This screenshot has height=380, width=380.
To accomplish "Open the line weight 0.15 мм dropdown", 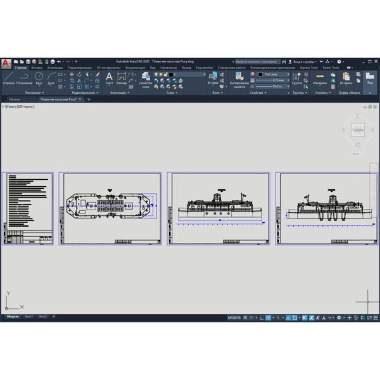I will click(x=272, y=80).
